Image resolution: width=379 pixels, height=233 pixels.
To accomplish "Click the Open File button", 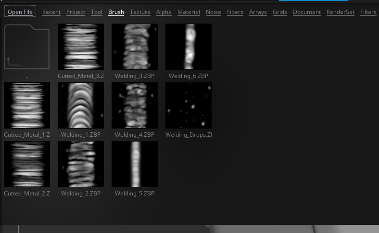I will click(x=20, y=12).
